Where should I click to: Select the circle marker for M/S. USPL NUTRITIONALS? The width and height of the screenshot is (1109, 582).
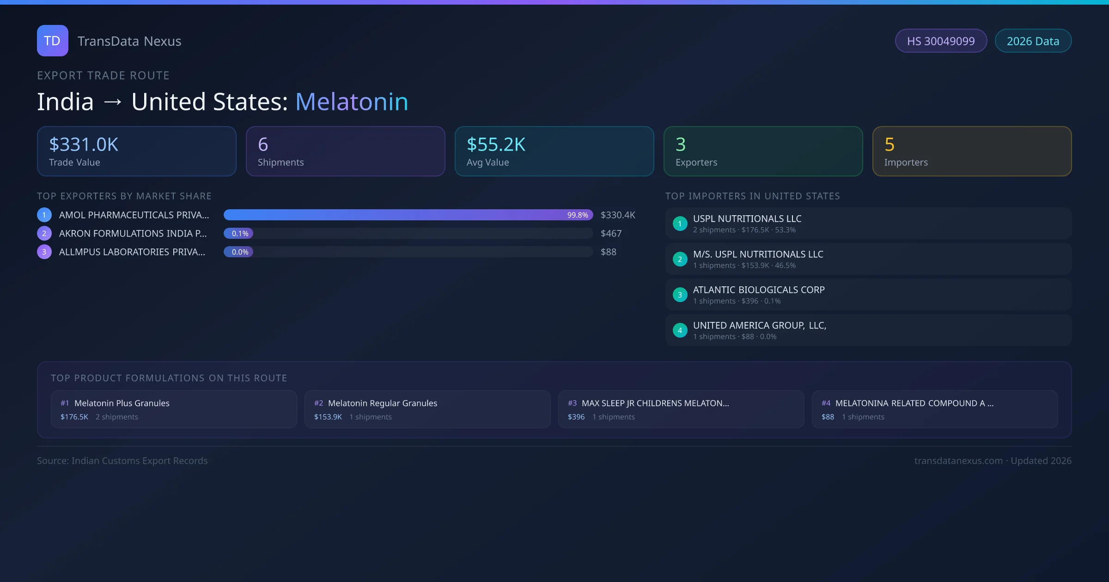[680, 259]
